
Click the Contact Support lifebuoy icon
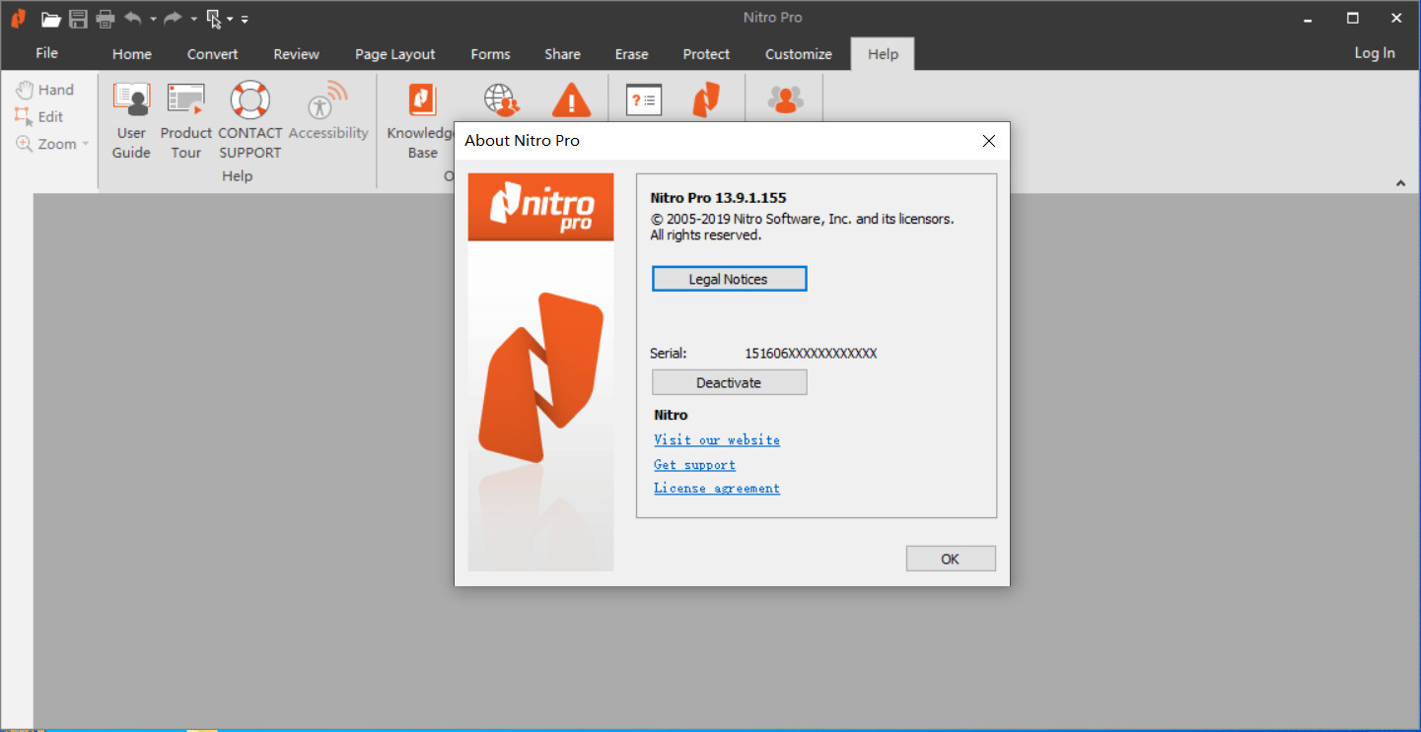point(249,120)
